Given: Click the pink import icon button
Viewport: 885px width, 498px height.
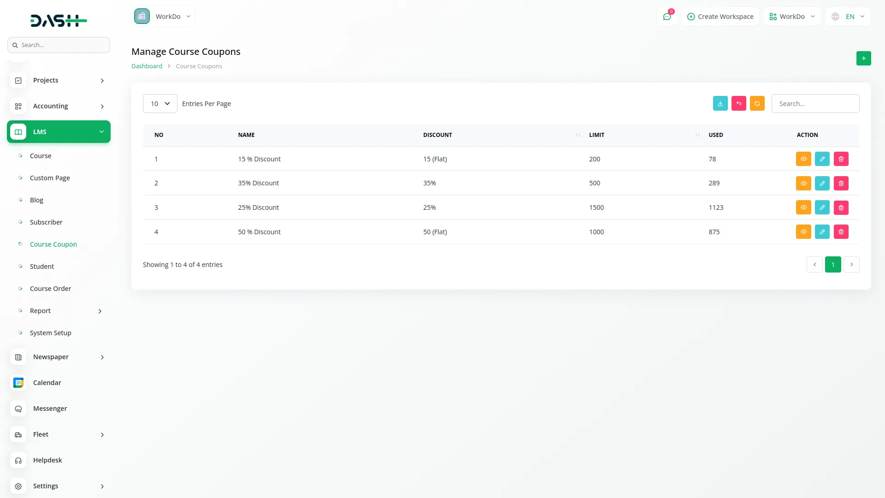Looking at the screenshot, I should pos(738,104).
